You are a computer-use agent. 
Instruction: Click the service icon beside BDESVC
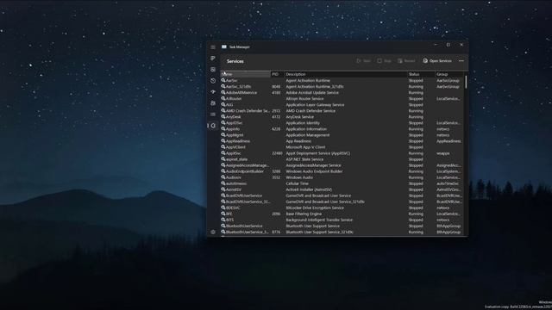click(223, 208)
